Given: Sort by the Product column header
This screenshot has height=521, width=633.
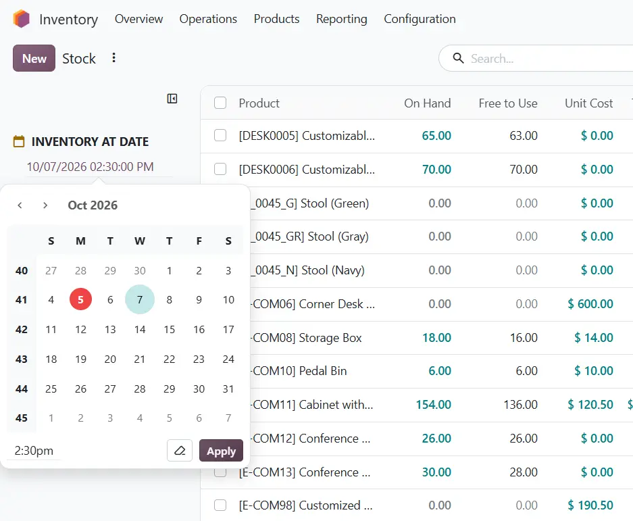Looking at the screenshot, I should (259, 103).
